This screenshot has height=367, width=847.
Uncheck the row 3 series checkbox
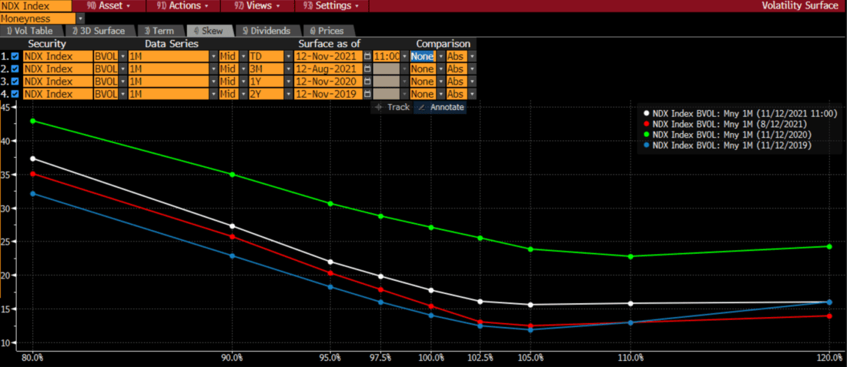click(15, 82)
